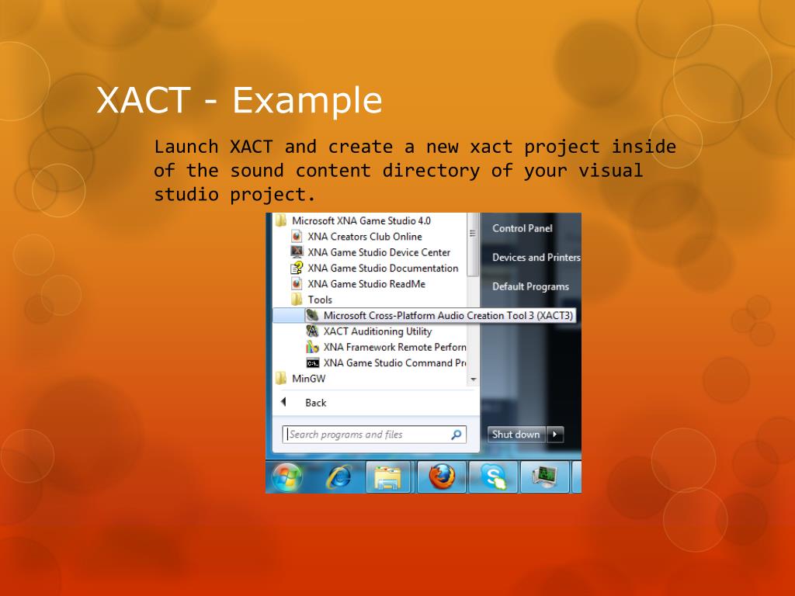This screenshot has height=596, width=795.
Task: Click the XNA Game Studio Device Center icon
Action: (297, 252)
